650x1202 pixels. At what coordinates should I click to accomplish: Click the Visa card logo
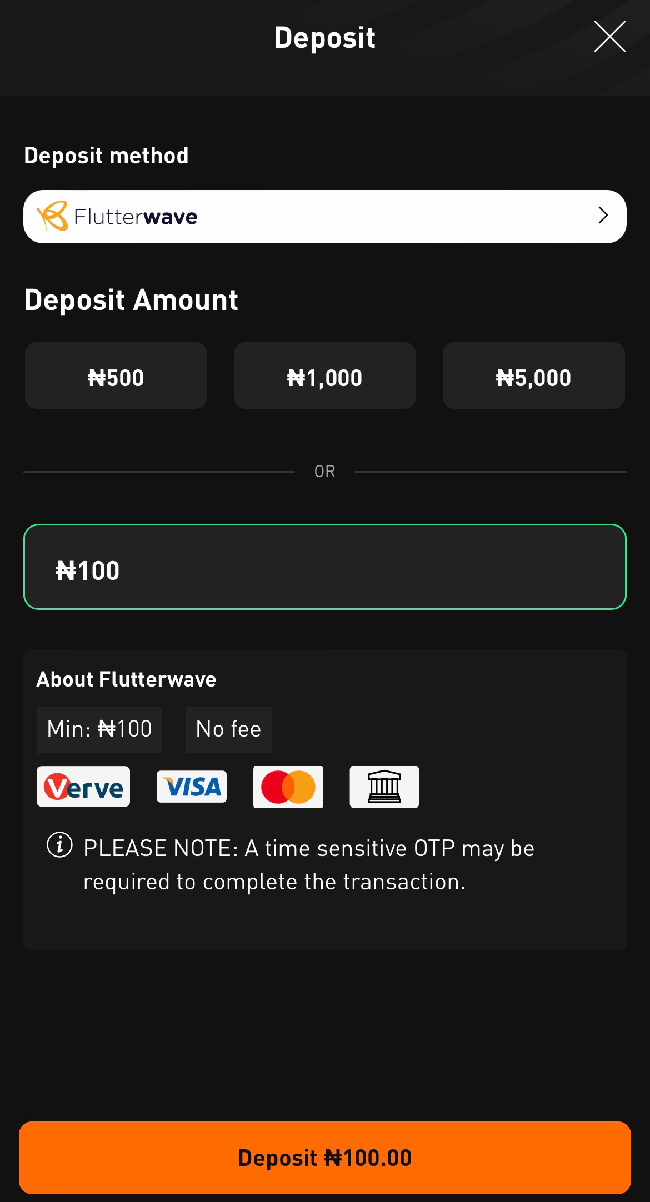click(x=192, y=786)
